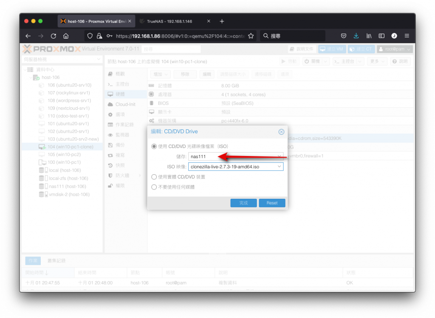Click the 移除 remove toolbar button

[x=185, y=74]
